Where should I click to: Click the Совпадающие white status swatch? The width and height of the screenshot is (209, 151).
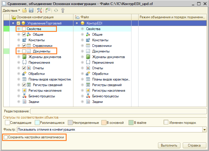pos(7,123)
